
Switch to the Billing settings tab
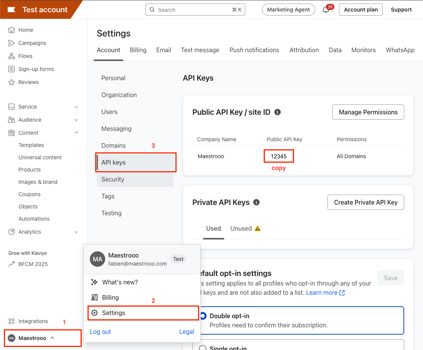point(138,50)
